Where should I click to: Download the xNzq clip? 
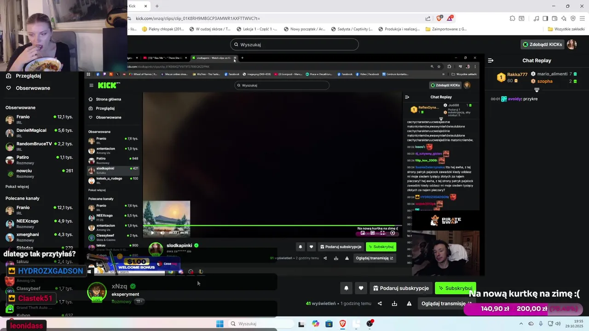394,303
